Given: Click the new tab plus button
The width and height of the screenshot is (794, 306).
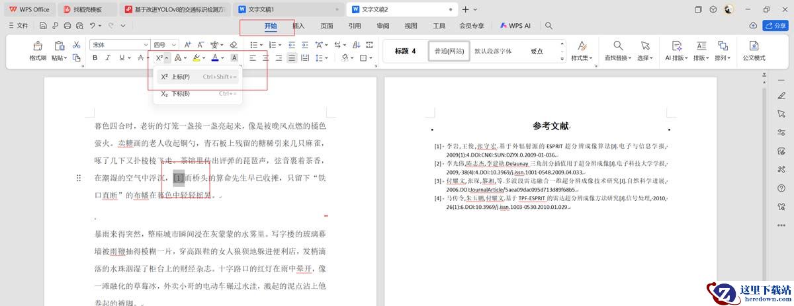Looking at the screenshot, I should click(466, 9).
